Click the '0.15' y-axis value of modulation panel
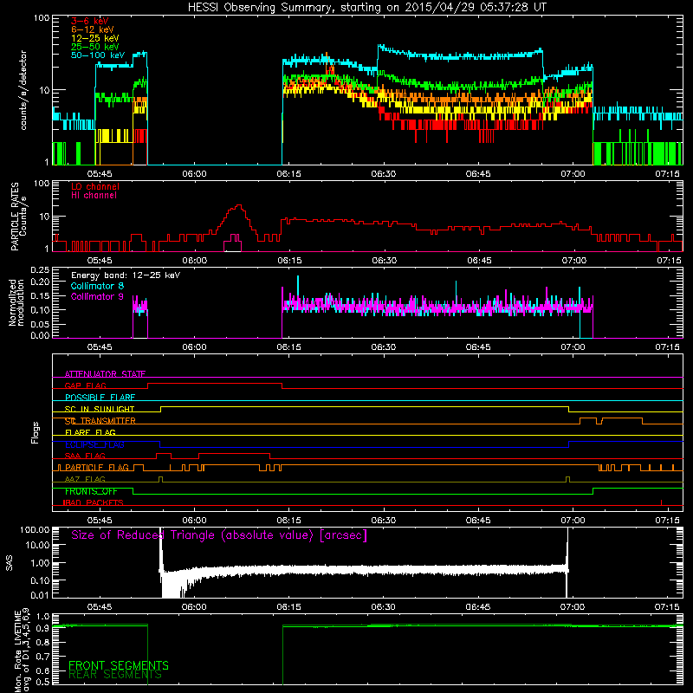Screen dimensions: 693x693 (x=40, y=295)
